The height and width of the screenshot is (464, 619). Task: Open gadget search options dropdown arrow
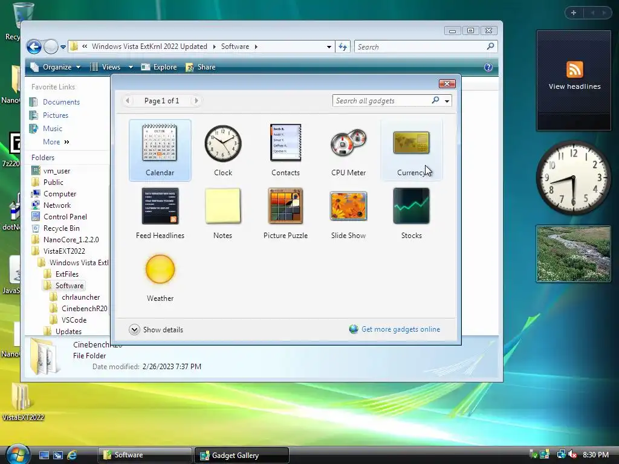(x=447, y=101)
